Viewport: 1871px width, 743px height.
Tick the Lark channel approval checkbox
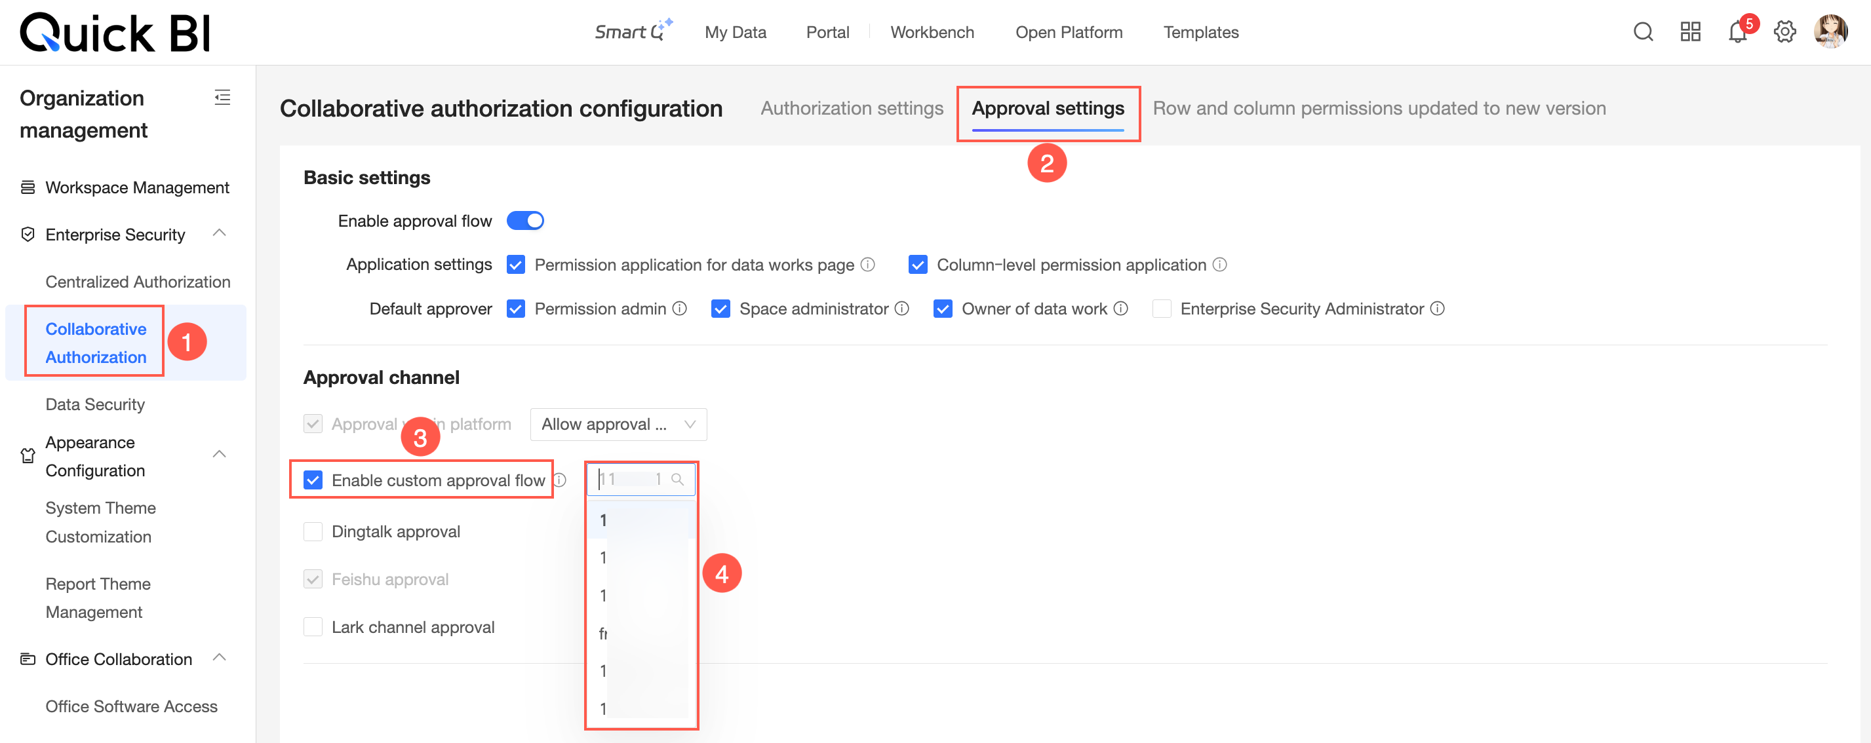click(x=313, y=627)
